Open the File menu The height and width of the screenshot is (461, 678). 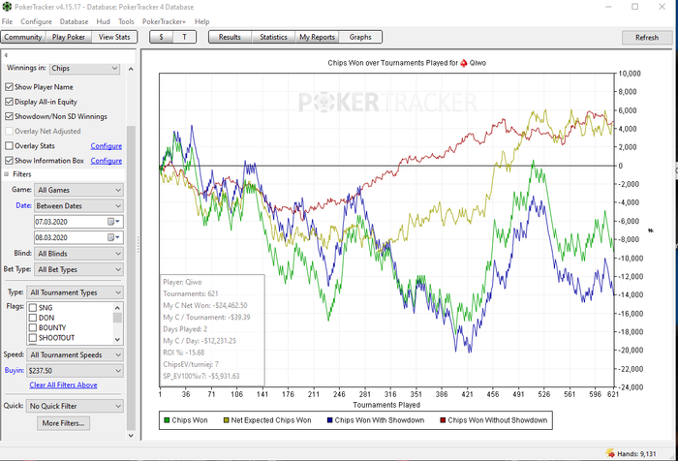click(x=8, y=21)
